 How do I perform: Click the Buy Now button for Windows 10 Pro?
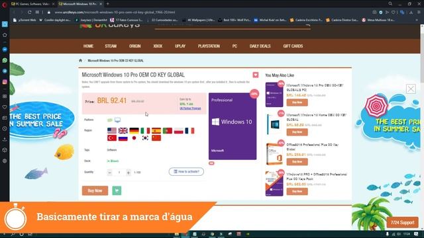[x=95, y=190]
